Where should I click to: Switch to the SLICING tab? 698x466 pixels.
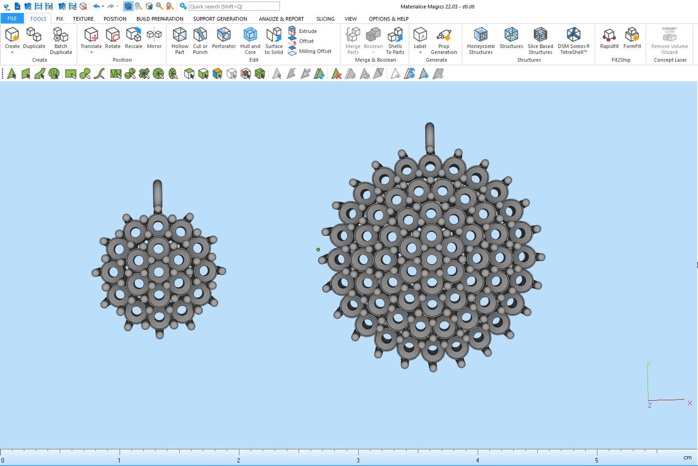[325, 19]
